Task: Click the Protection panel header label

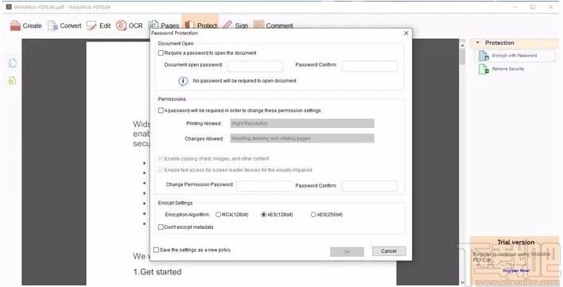Action: (499, 43)
